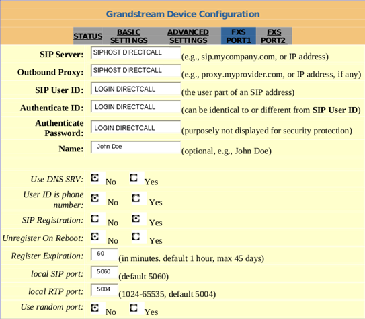Focus the local RTP port field
Screen dimensions: 365x319
(x=104, y=290)
